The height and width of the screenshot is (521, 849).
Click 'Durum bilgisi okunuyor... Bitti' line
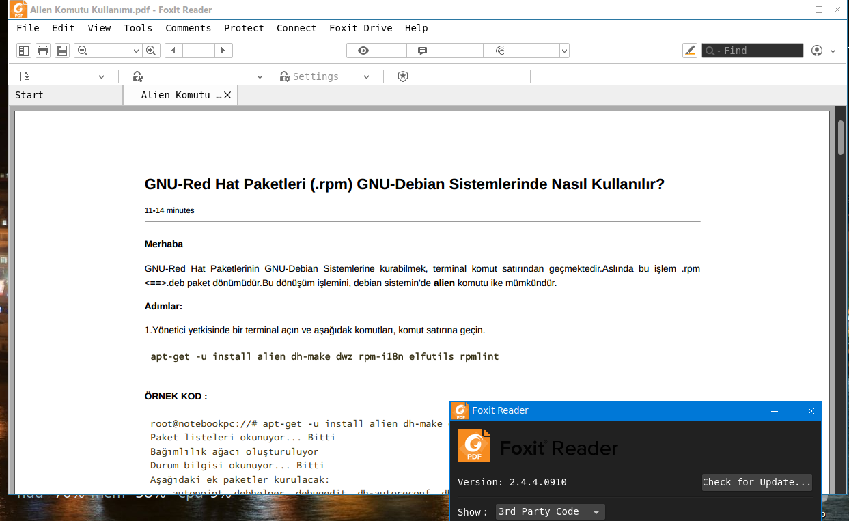[237, 465]
